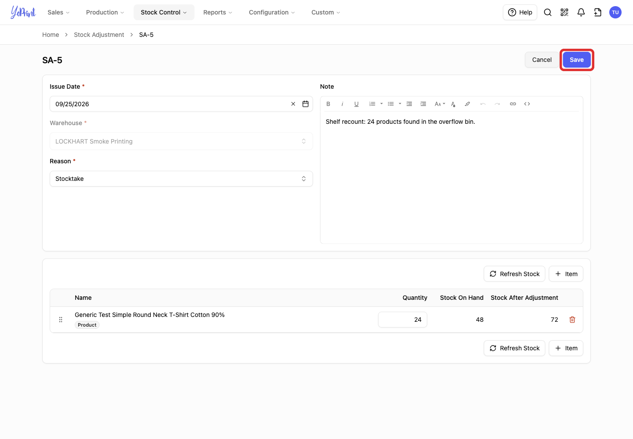The height and width of the screenshot is (439, 633).
Task: Underline the selected note text
Action: pos(357,104)
